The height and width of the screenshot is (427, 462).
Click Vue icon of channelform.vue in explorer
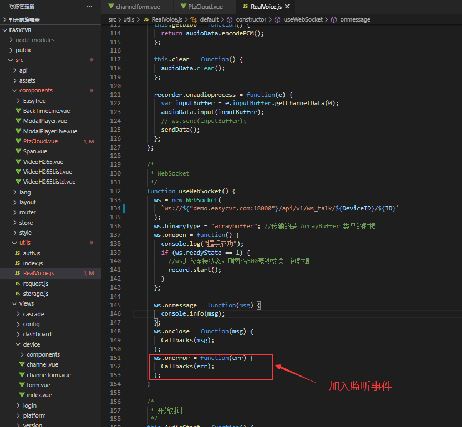pos(22,375)
